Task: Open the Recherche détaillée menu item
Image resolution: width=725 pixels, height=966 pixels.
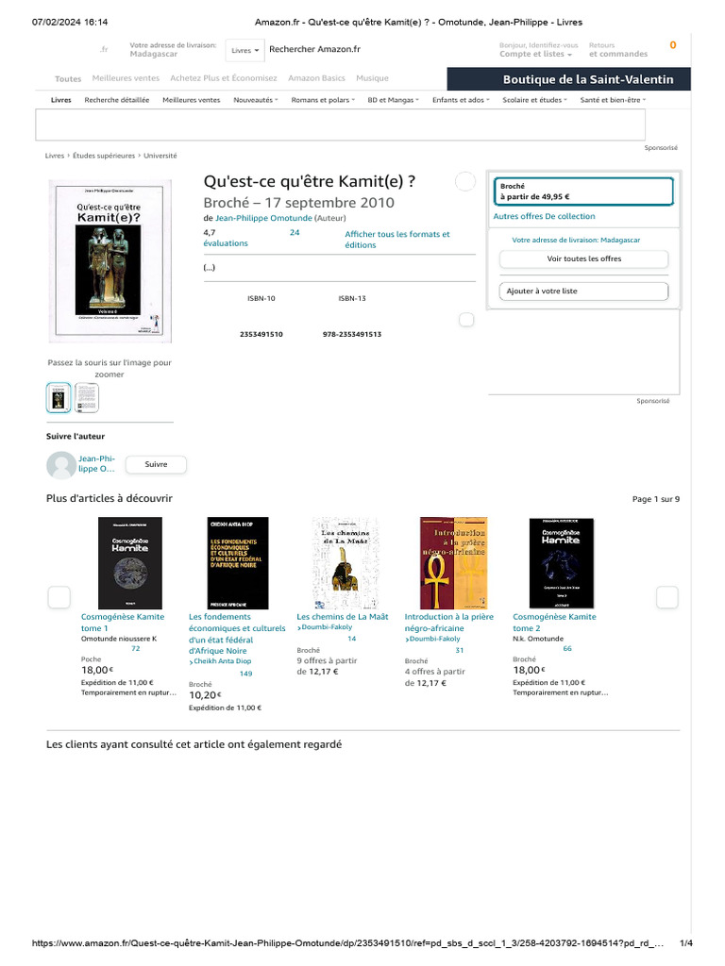Action: coord(116,100)
